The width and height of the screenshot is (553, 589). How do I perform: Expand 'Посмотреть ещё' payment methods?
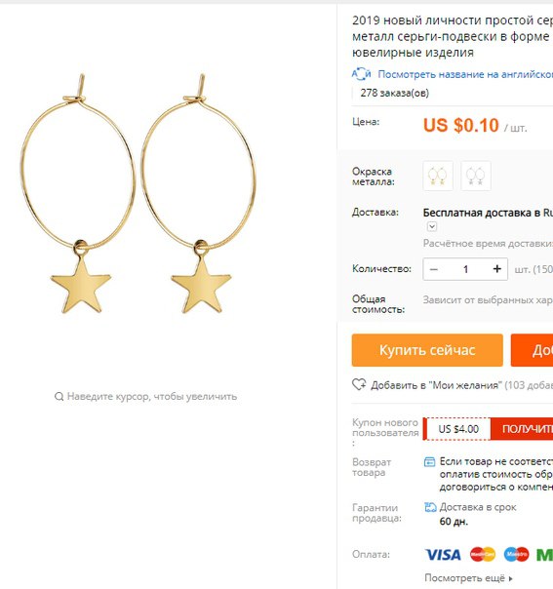tap(468, 578)
